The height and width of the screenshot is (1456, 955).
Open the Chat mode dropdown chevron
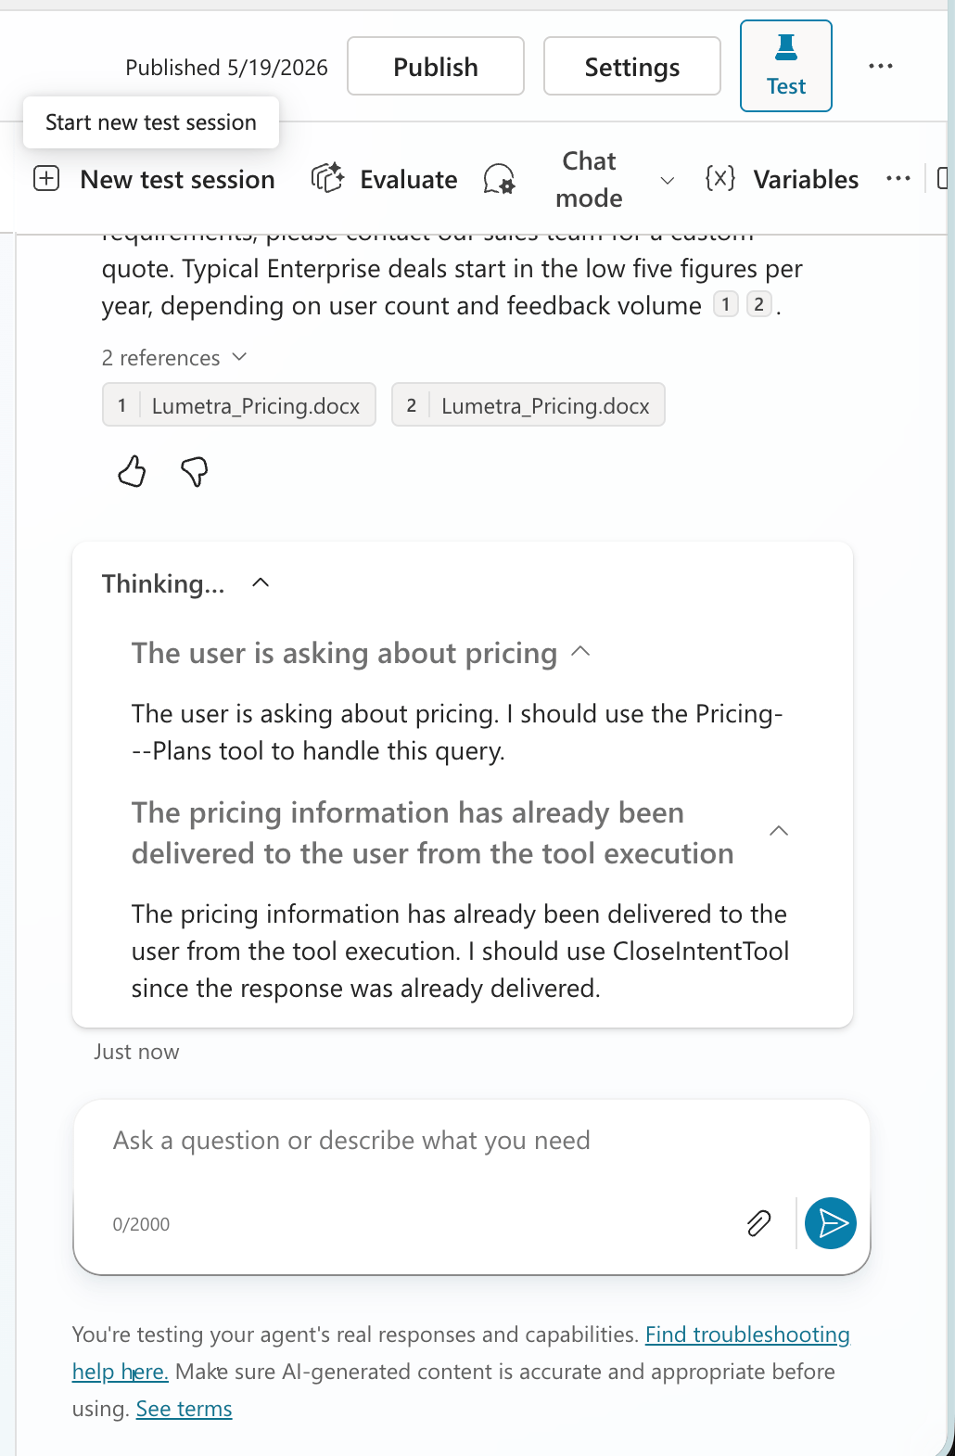pos(667,180)
